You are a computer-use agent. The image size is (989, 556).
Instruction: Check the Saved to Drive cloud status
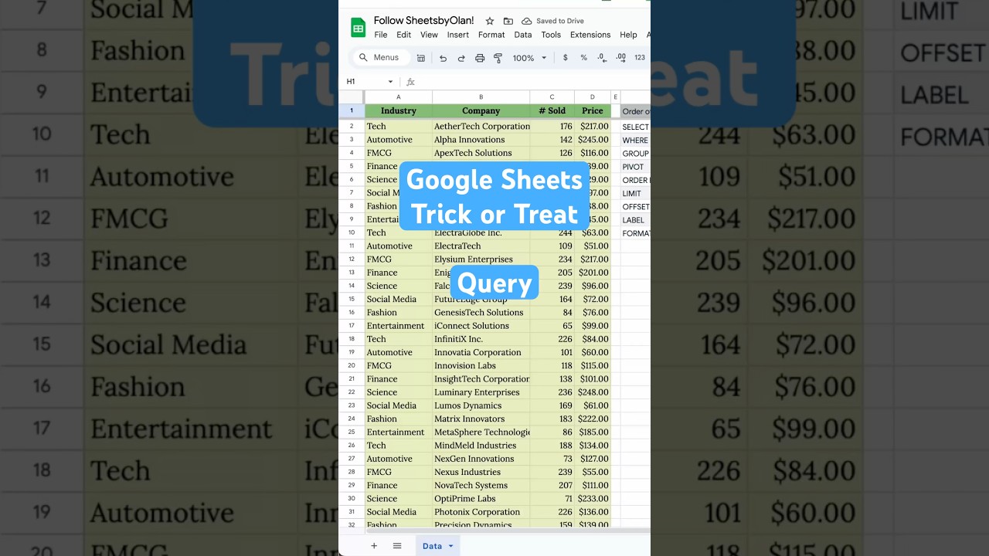pos(553,21)
